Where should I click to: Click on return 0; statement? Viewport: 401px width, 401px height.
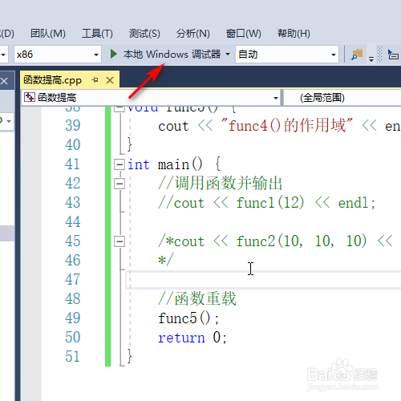(x=192, y=338)
